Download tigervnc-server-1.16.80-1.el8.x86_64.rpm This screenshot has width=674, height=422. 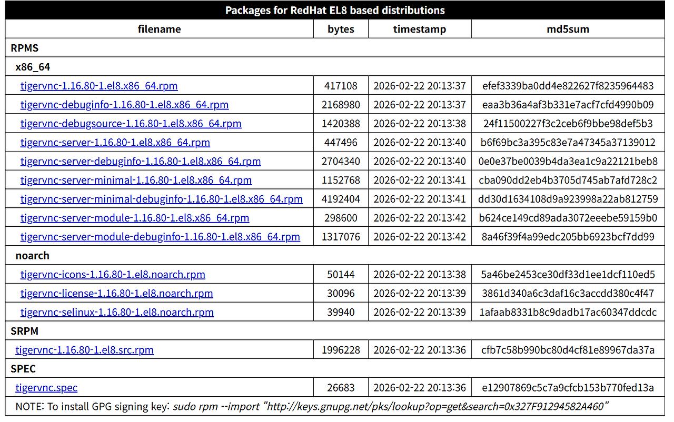(x=115, y=143)
